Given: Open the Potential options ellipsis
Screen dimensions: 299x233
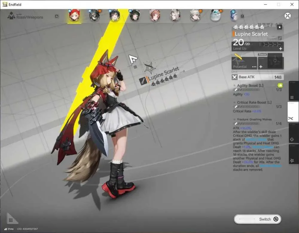Looking at the screenshot, I should tap(254, 67).
